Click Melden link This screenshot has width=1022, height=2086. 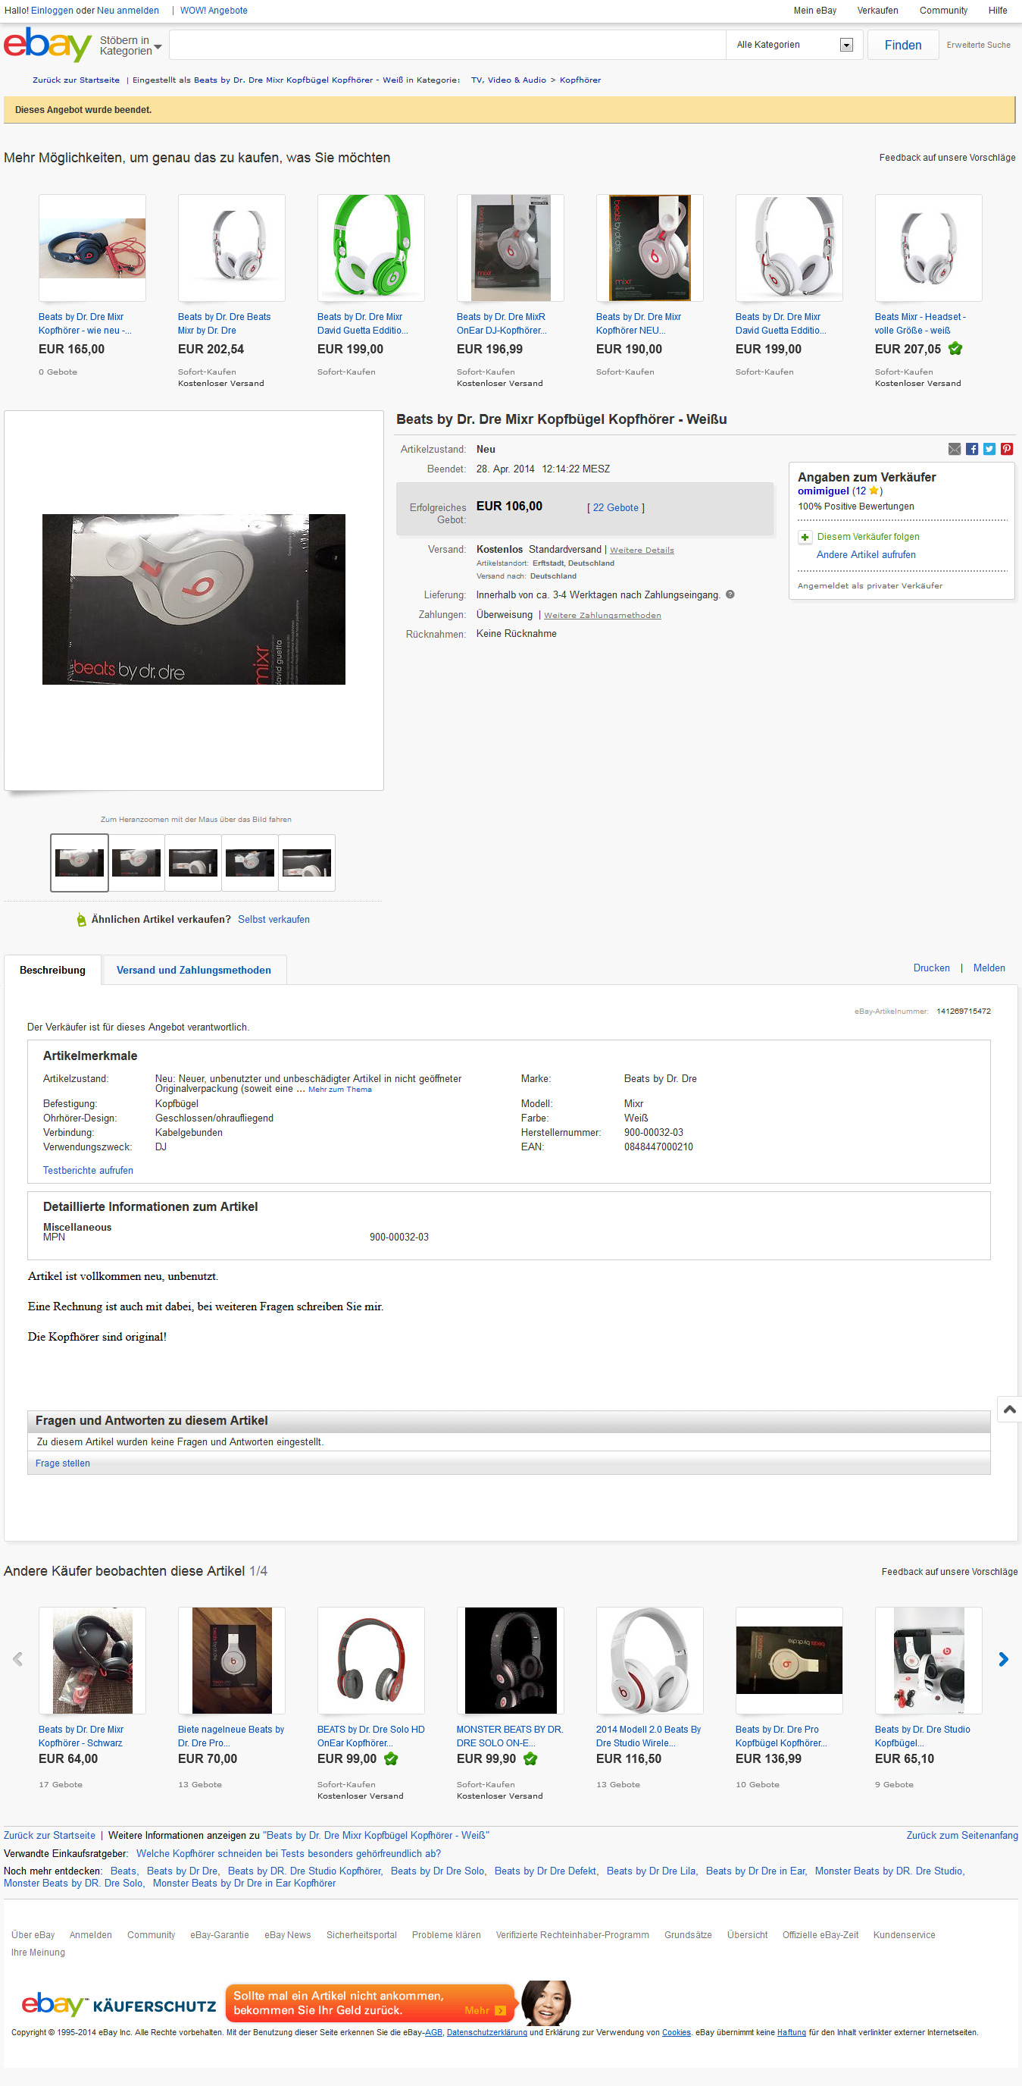click(x=989, y=968)
